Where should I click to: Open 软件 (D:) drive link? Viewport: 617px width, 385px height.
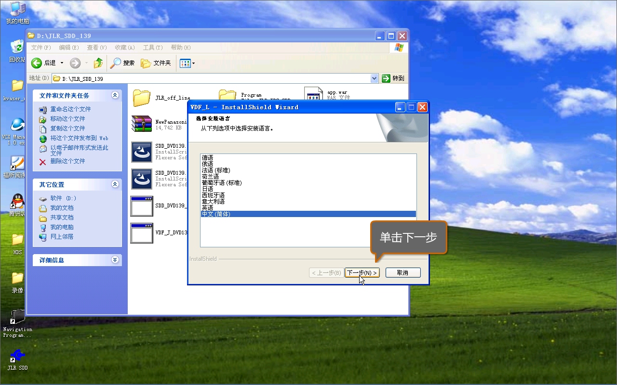tap(63, 198)
